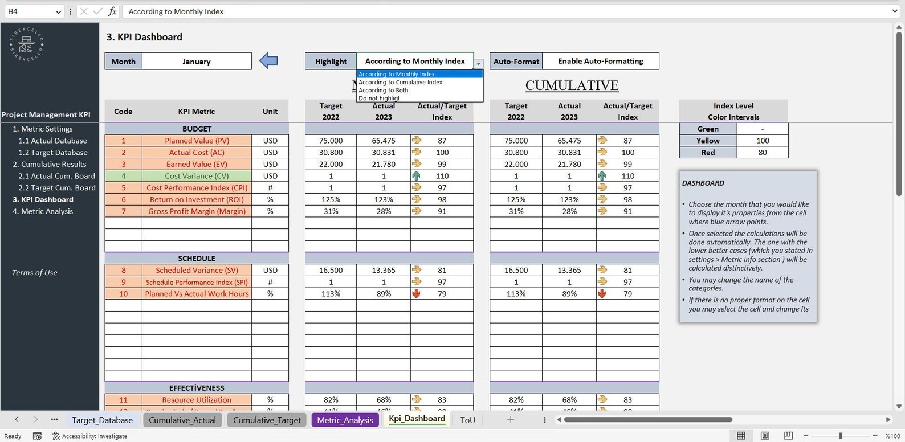
Task: Select According to Both option
Action: tap(419, 90)
